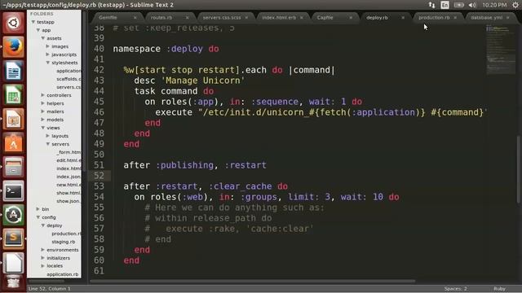The height and width of the screenshot is (293, 522).
Task: Expand the javascripts folder
Action: [x=47, y=55]
